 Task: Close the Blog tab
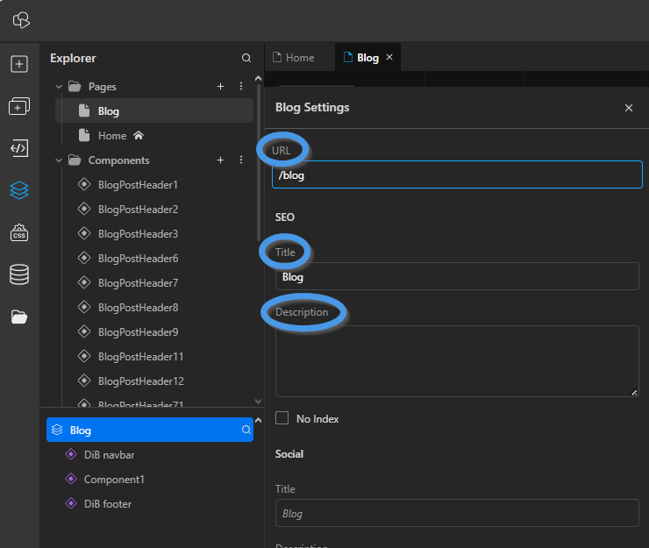click(x=389, y=57)
